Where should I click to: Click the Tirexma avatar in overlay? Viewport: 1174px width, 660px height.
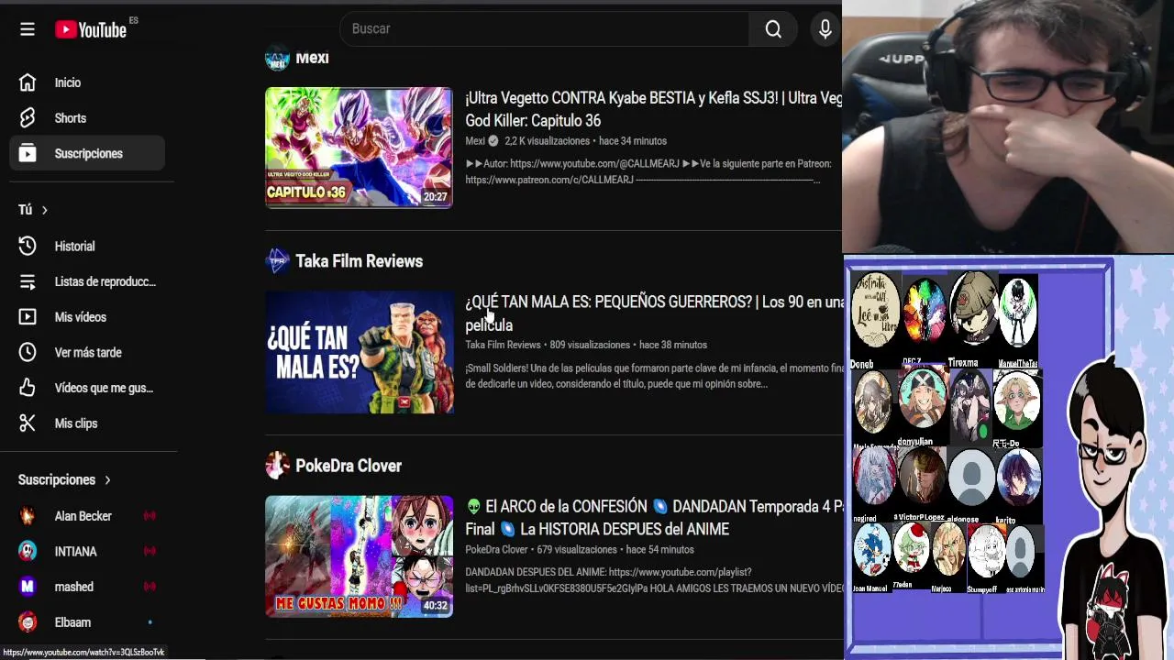point(972,309)
